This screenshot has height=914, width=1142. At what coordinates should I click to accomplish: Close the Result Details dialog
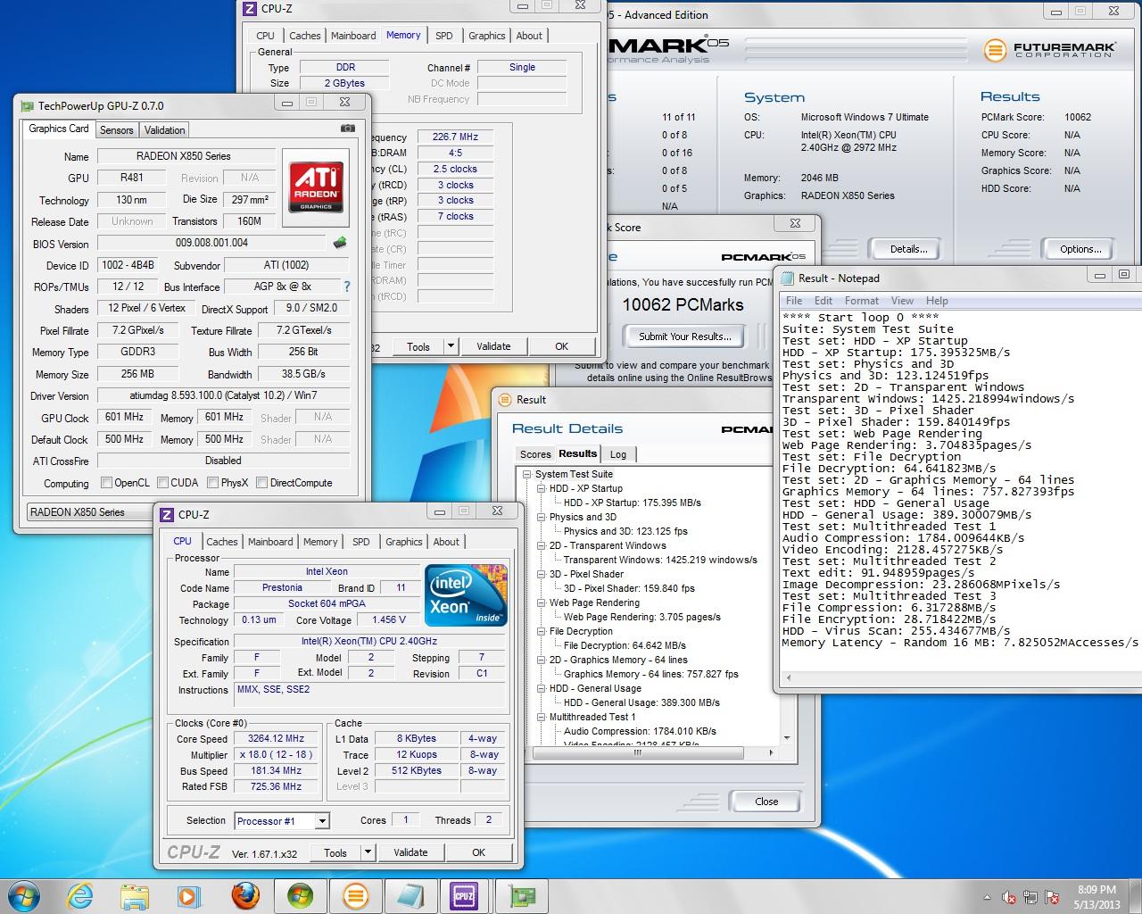pos(766,802)
